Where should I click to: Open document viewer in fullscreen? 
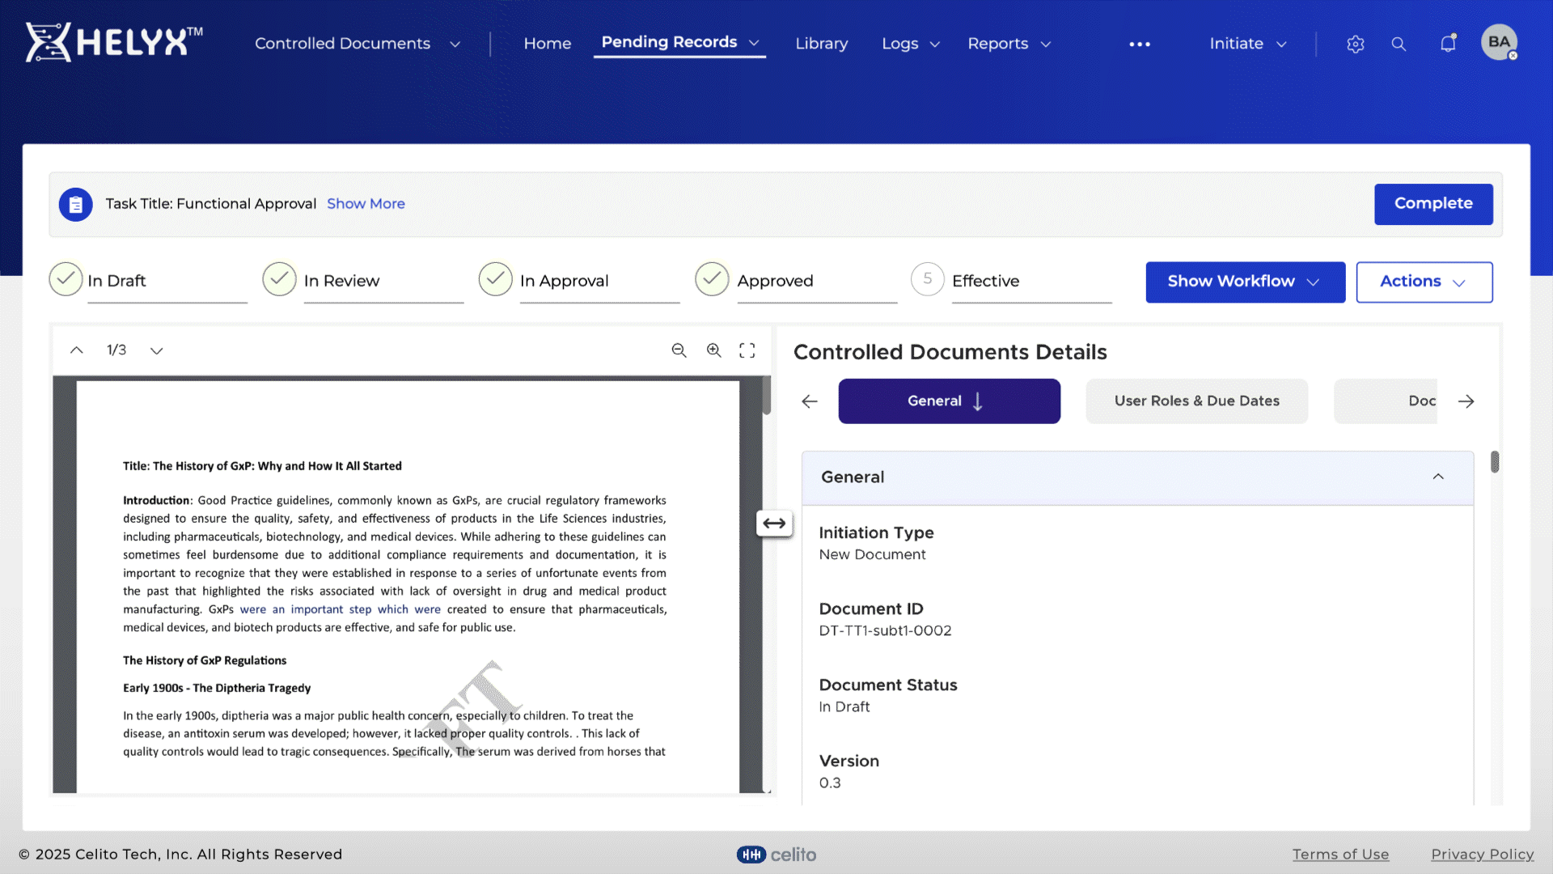pos(747,350)
